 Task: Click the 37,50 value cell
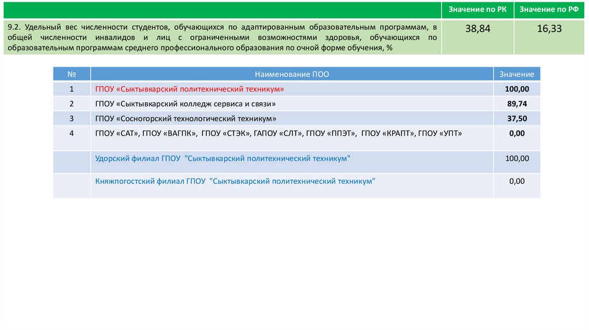(x=517, y=118)
